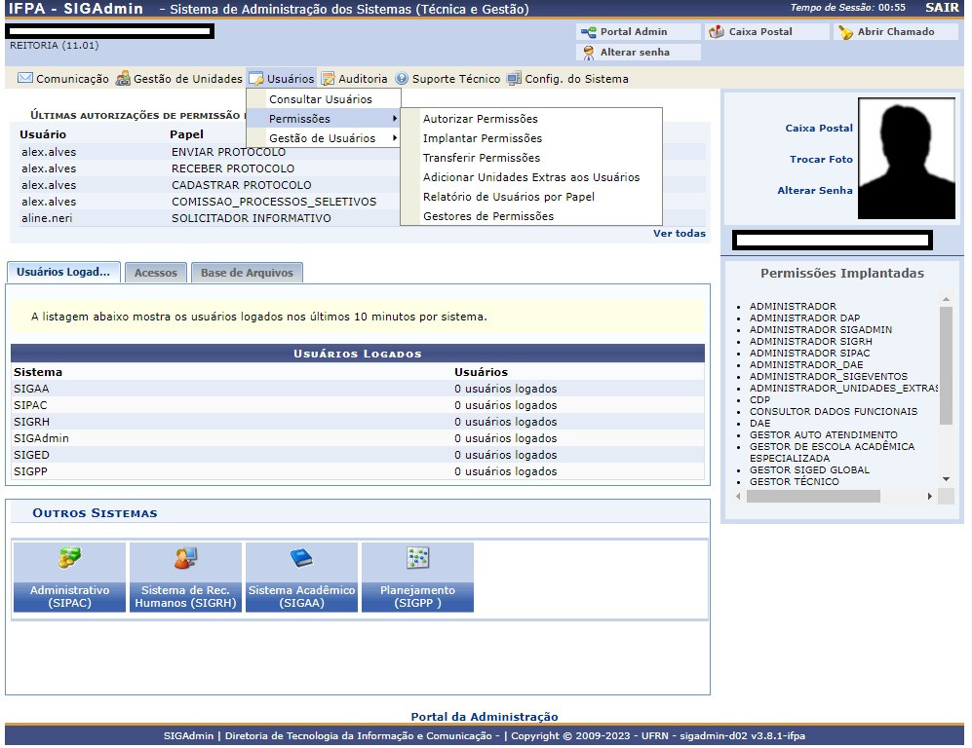Screen dimensions: 972x748
Task: Click the Ver todas link
Action: [680, 234]
